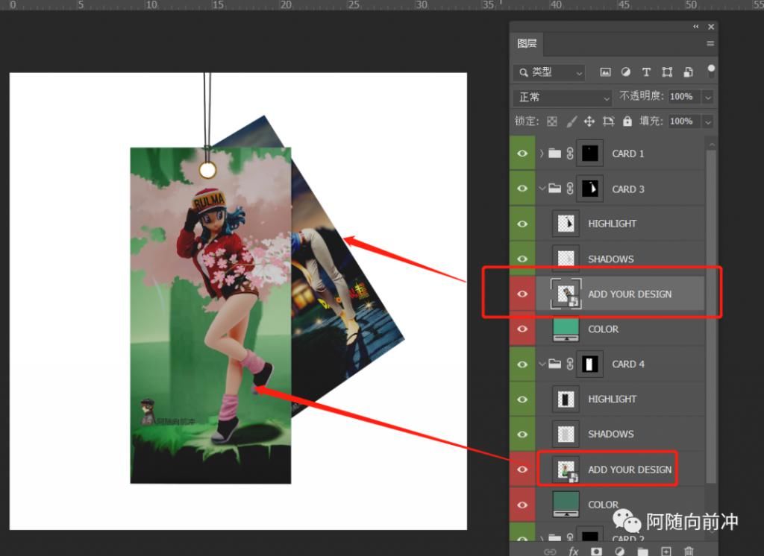Viewport: 764px width, 556px height.
Task: Click the layers panel vertical scrollbar
Action: [x=711, y=317]
